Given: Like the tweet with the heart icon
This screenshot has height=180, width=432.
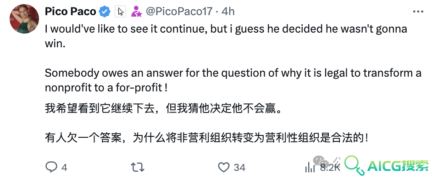Looking at the screenshot, I should point(224,167).
